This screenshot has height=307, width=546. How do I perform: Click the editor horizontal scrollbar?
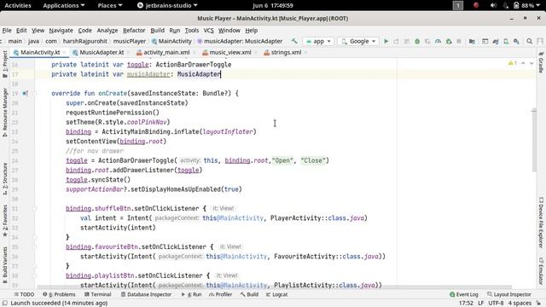(x=274, y=287)
